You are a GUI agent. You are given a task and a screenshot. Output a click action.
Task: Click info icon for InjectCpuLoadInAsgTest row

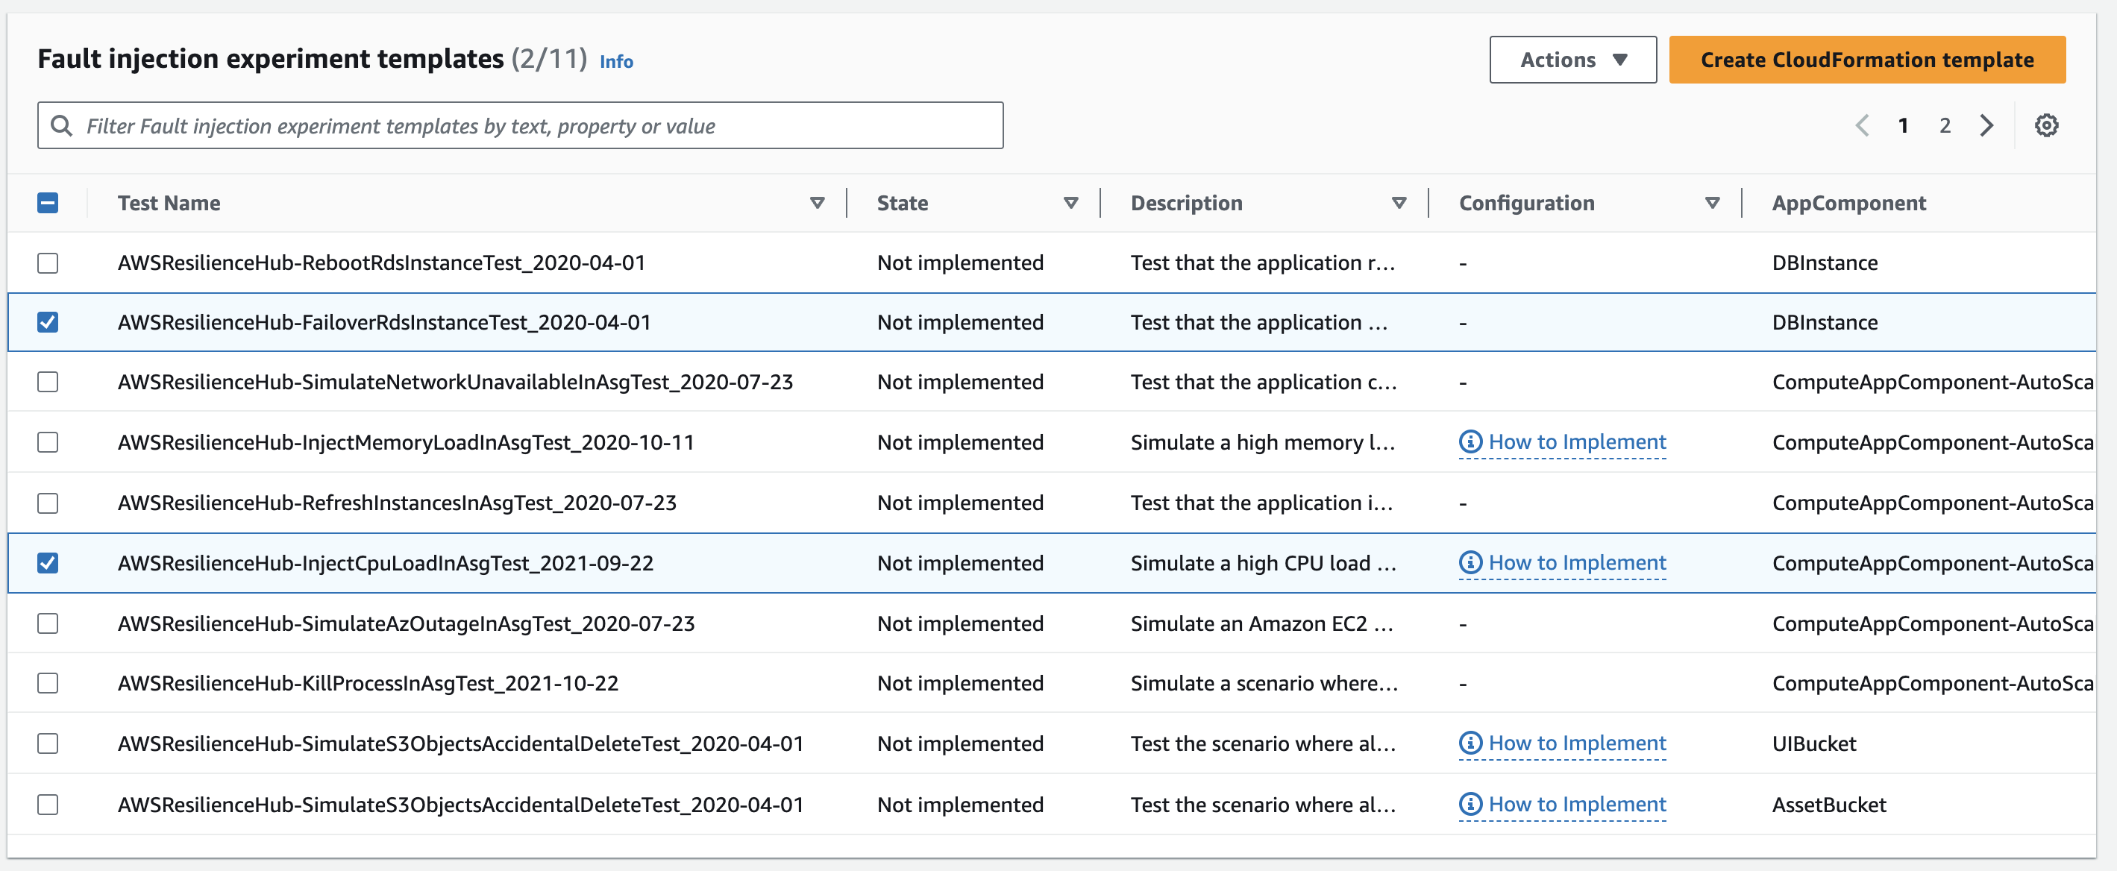(1470, 563)
